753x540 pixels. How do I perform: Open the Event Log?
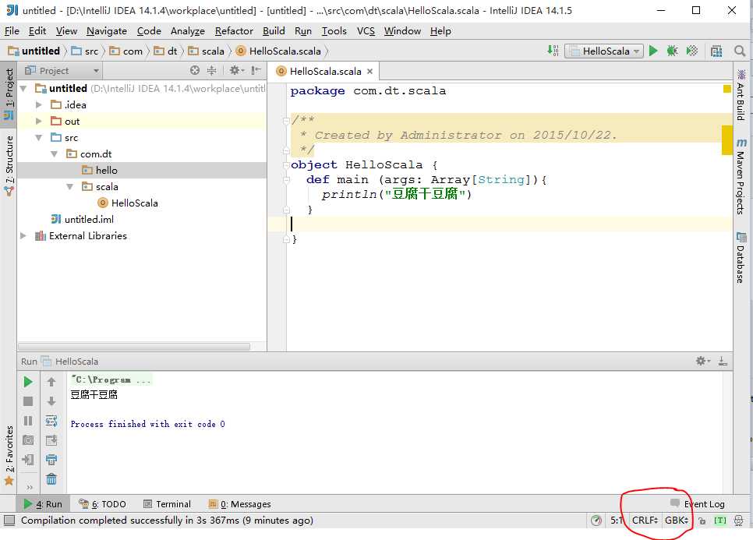pyautogui.click(x=698, y=504)
